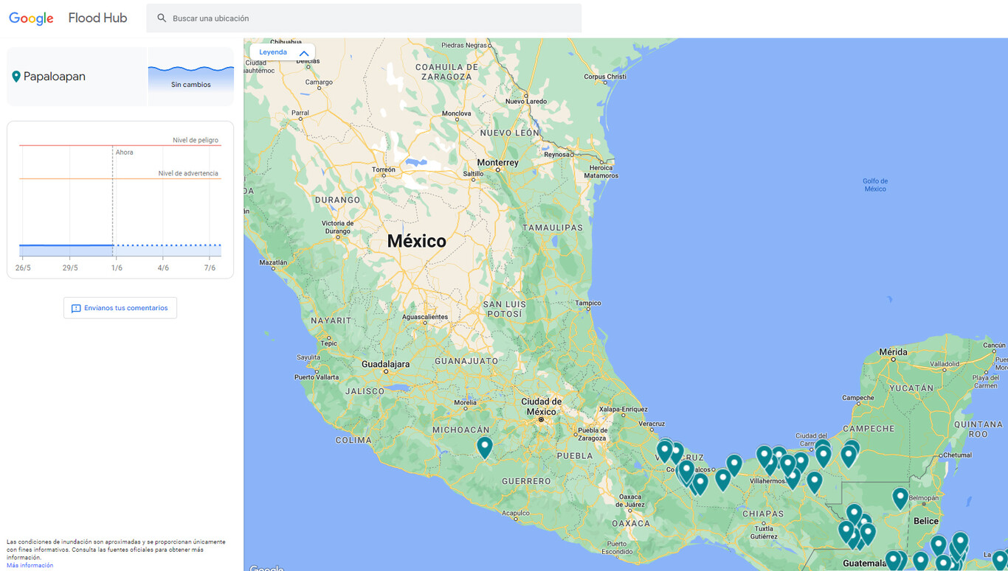Click the 'Sin cambios' status card

(191, 77)
